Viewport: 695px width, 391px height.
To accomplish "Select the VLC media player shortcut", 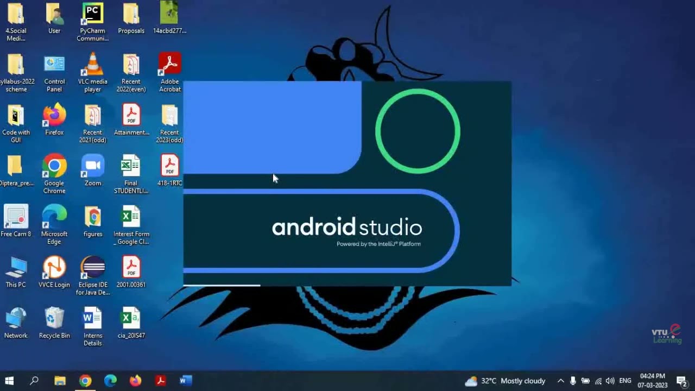I will (x=93, y=73).
